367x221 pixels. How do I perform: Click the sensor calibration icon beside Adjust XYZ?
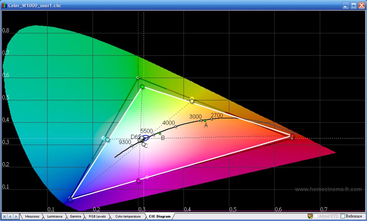coord(310,216)
